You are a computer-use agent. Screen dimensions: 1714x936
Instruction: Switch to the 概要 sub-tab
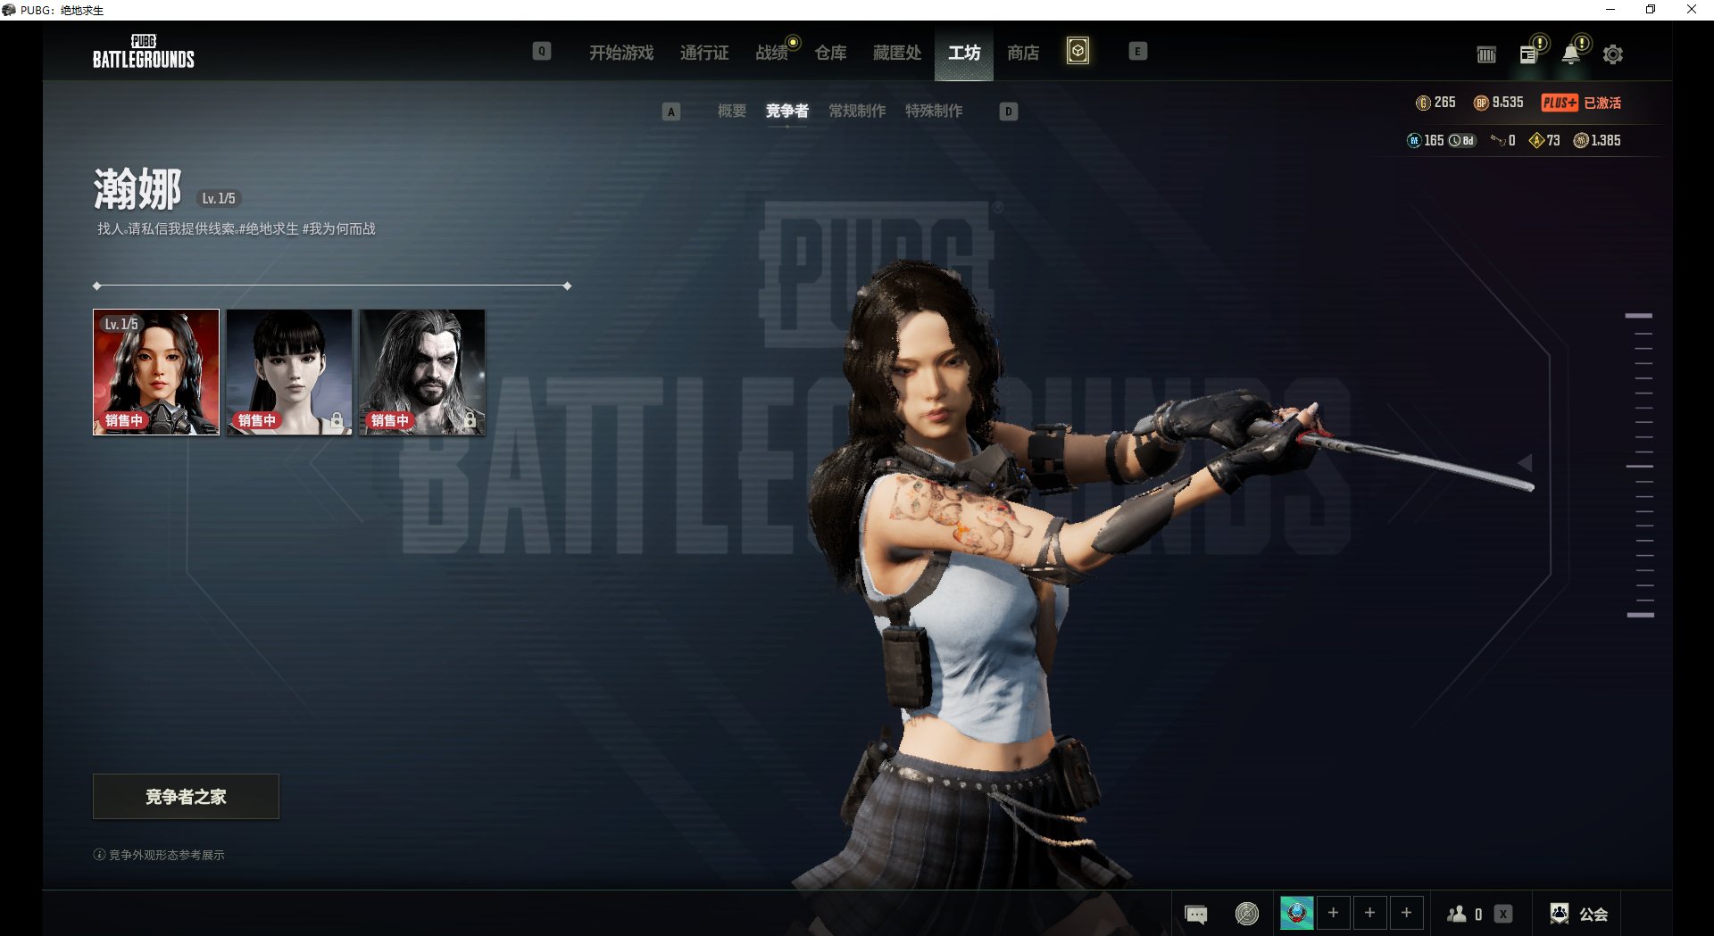click(732, 111)
